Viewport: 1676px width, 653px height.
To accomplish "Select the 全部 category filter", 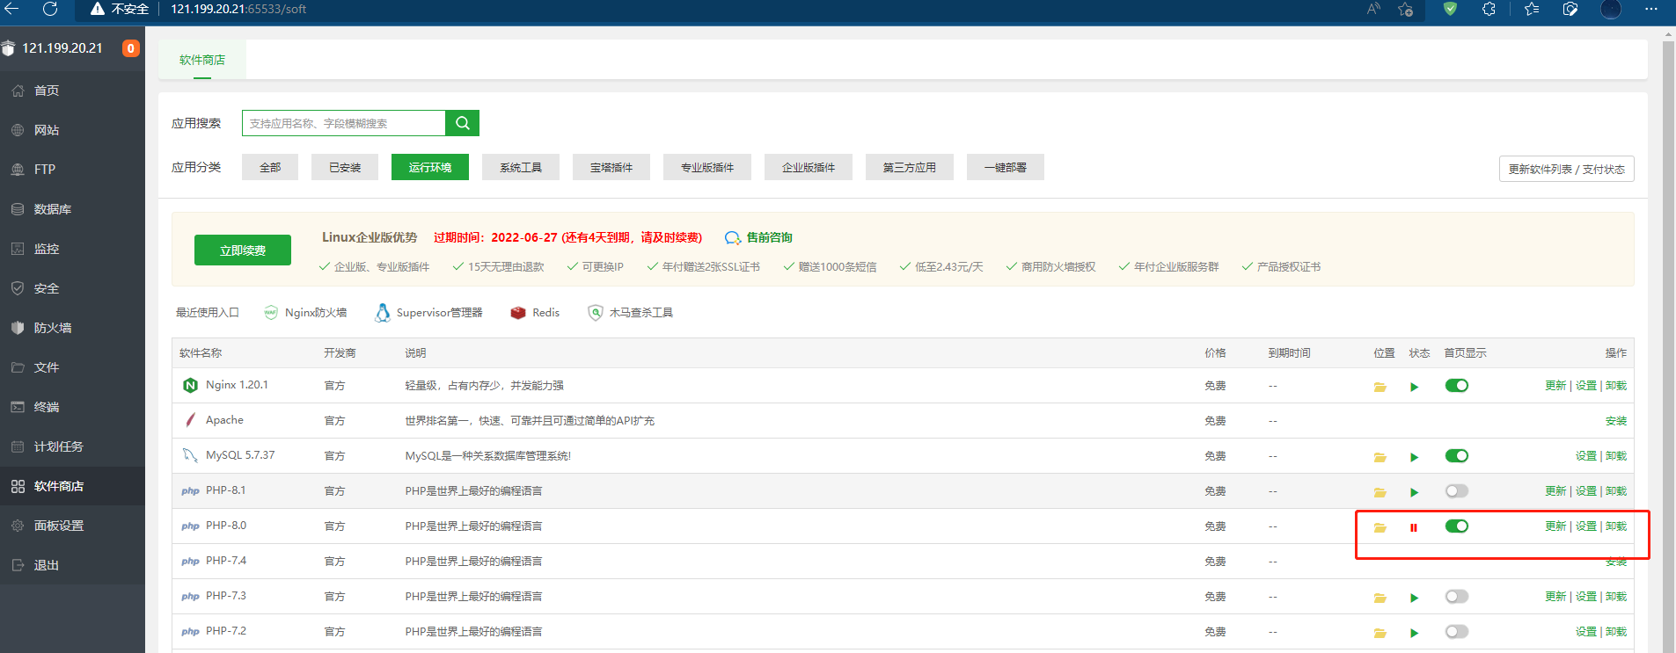I will pos(270,167).
